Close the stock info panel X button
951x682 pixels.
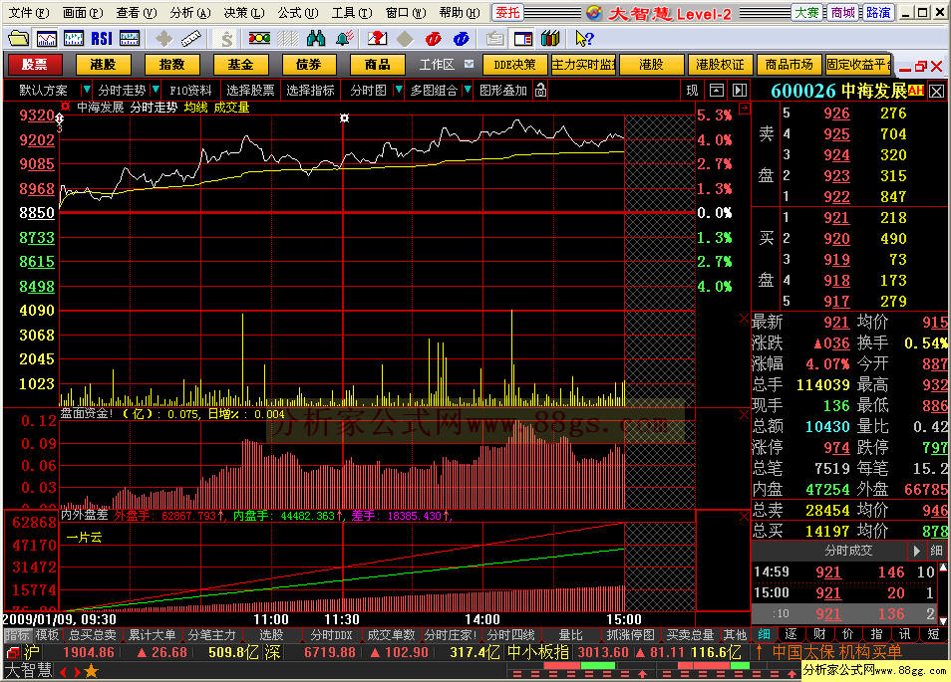click(x=936, y=92)
